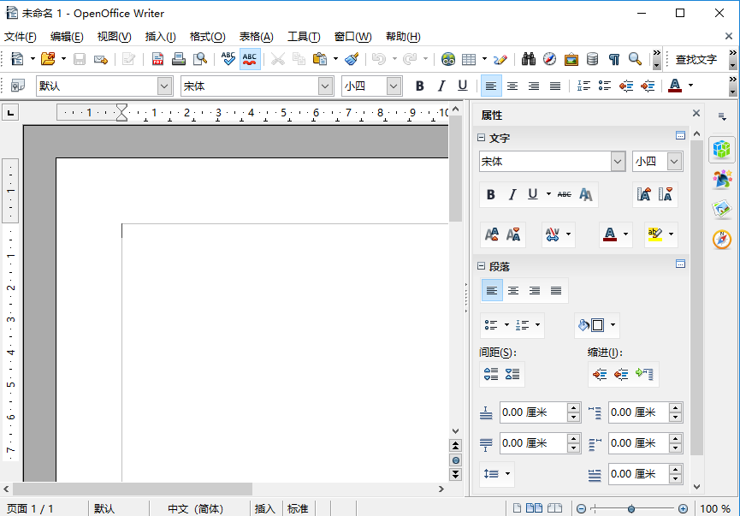Click the Print file directly icon

[x=179, y=59]
